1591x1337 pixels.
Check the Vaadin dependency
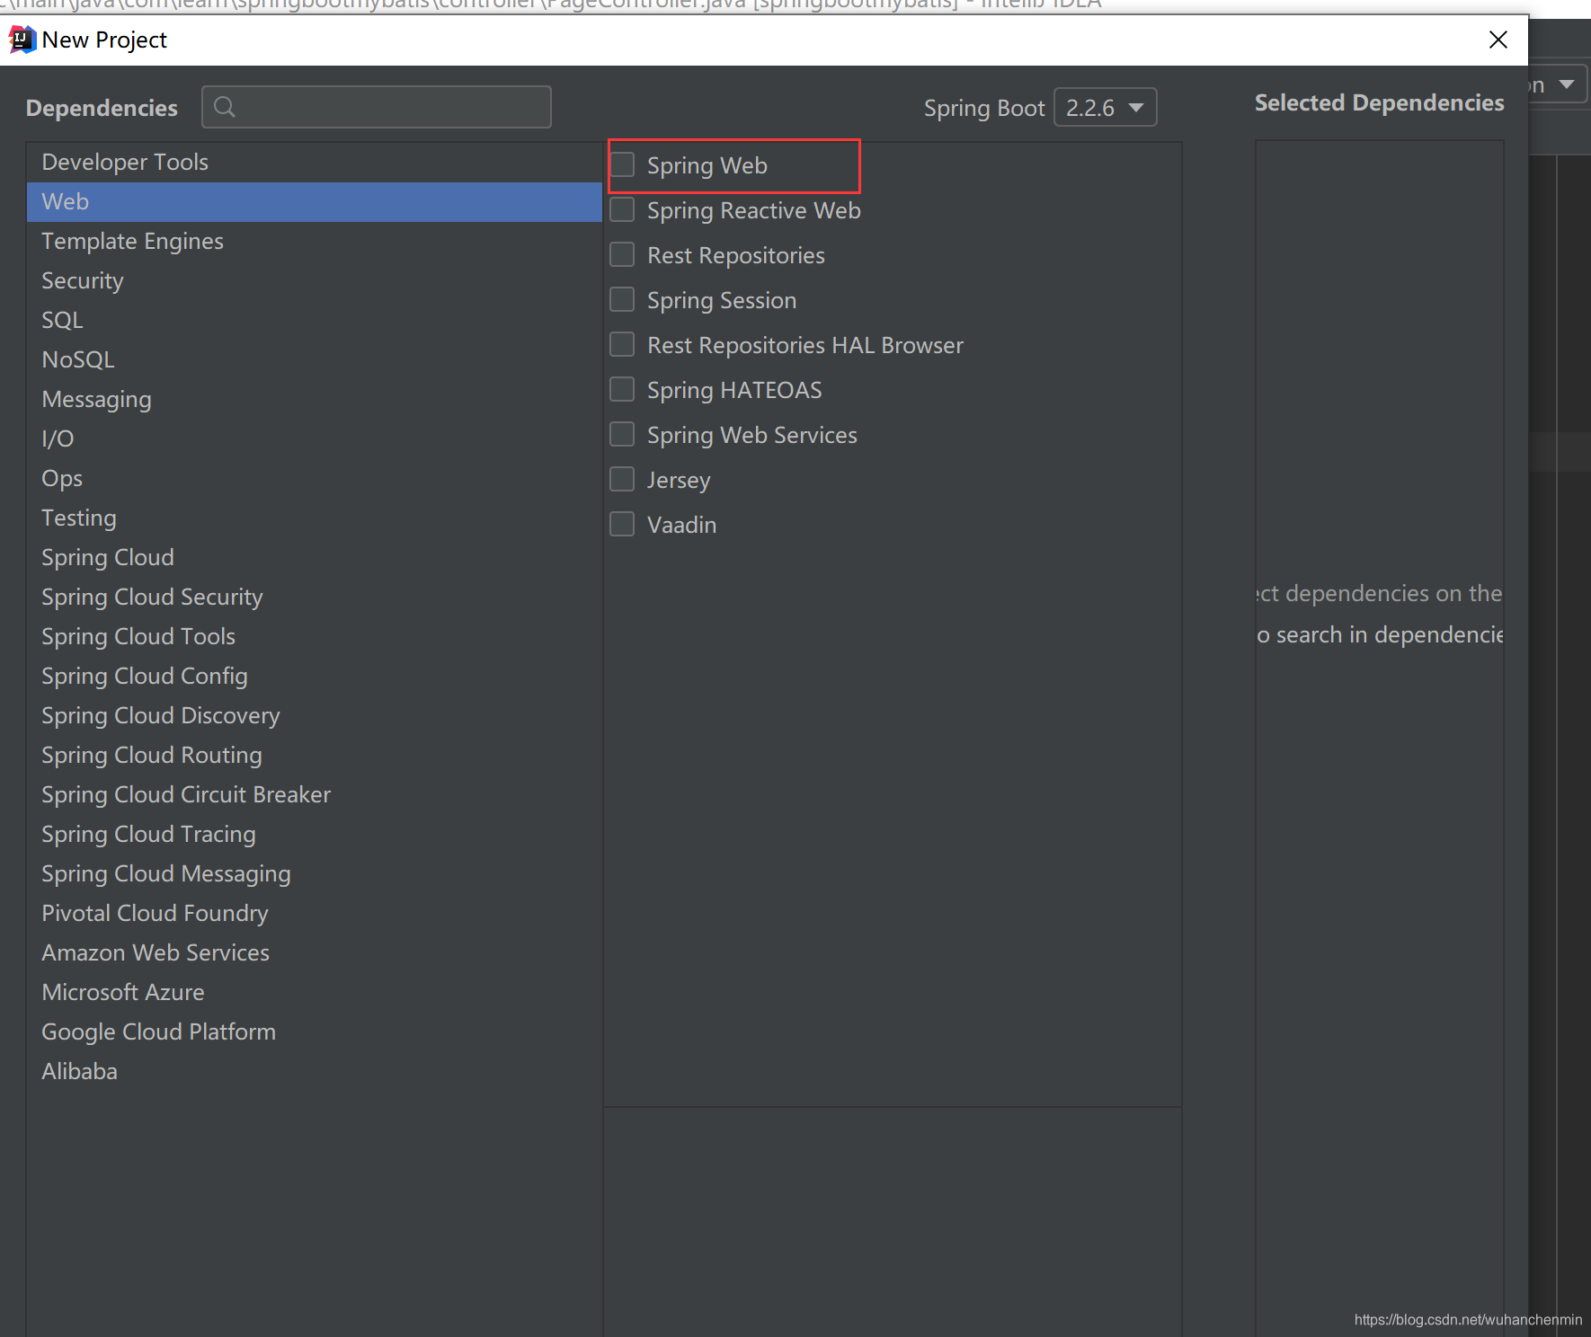(x=622, y=524)
